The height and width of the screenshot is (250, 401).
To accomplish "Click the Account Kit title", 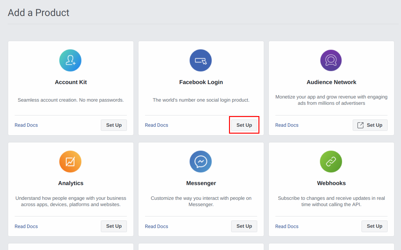I will pos(71,82).
